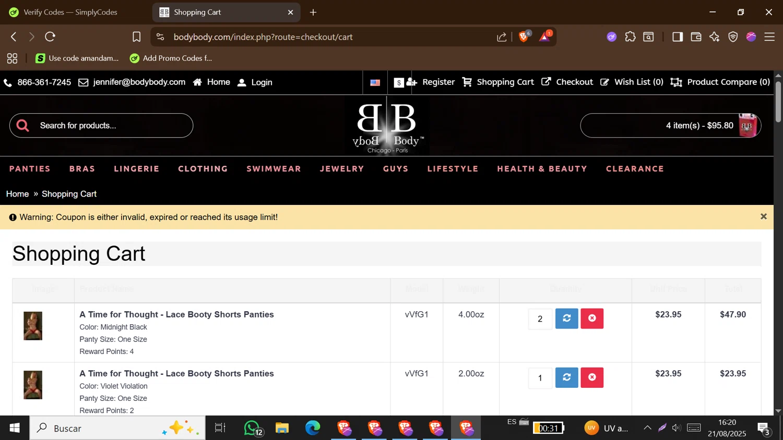The width and height of the screenshot is (783, 440).
Task: Click the red search magnifier icon
Action: pos(22,126)
